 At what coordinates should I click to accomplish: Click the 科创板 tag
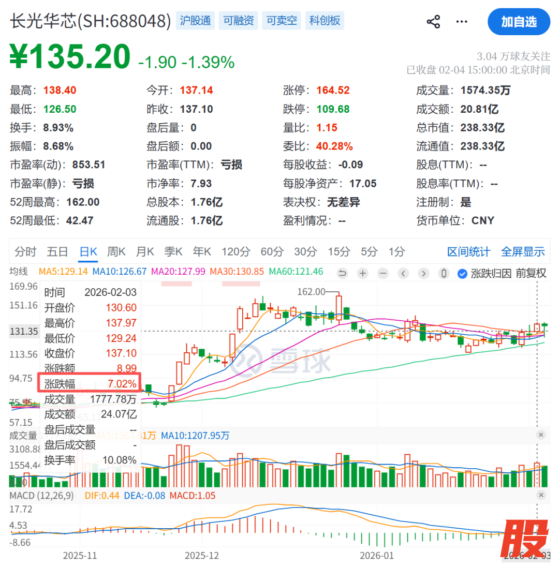[325, 21]
